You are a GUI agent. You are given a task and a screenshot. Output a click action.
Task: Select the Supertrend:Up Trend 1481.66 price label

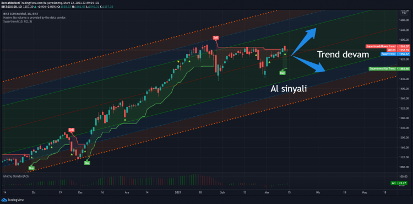click(x=389, y=69)
